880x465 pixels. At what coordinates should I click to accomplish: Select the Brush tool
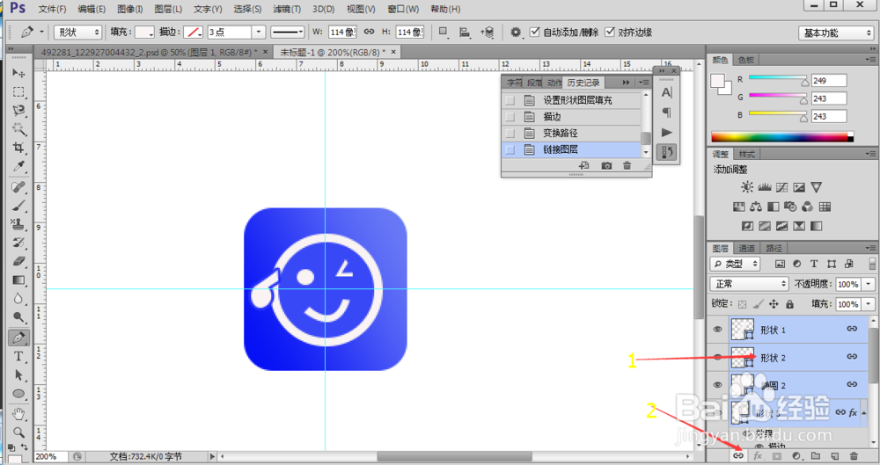tap(18, 206)
